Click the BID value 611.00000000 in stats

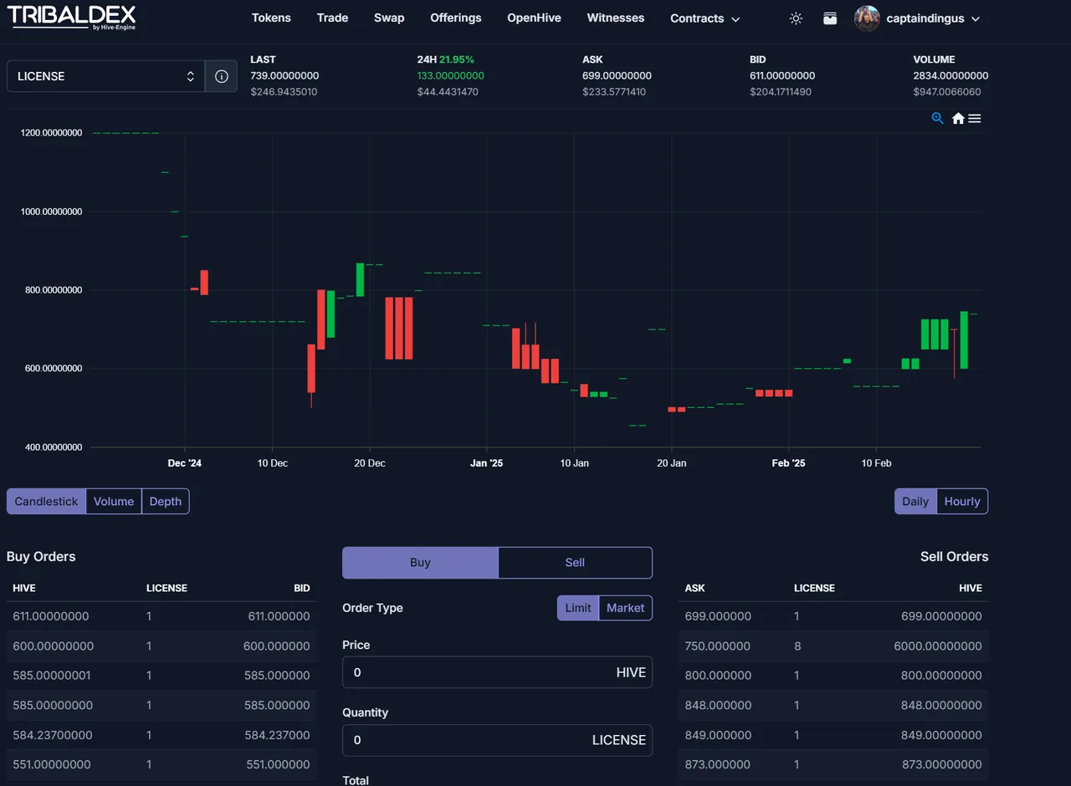[782, 76]
